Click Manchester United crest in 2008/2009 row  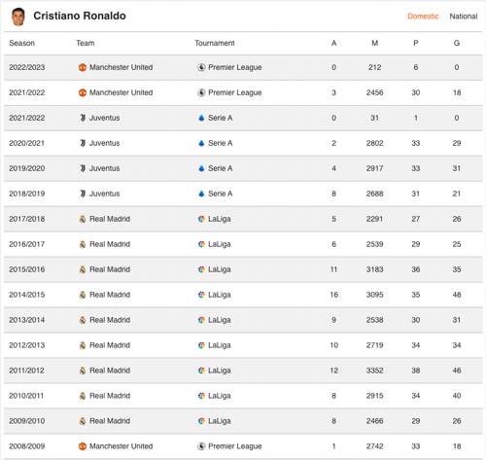[83, 446]
